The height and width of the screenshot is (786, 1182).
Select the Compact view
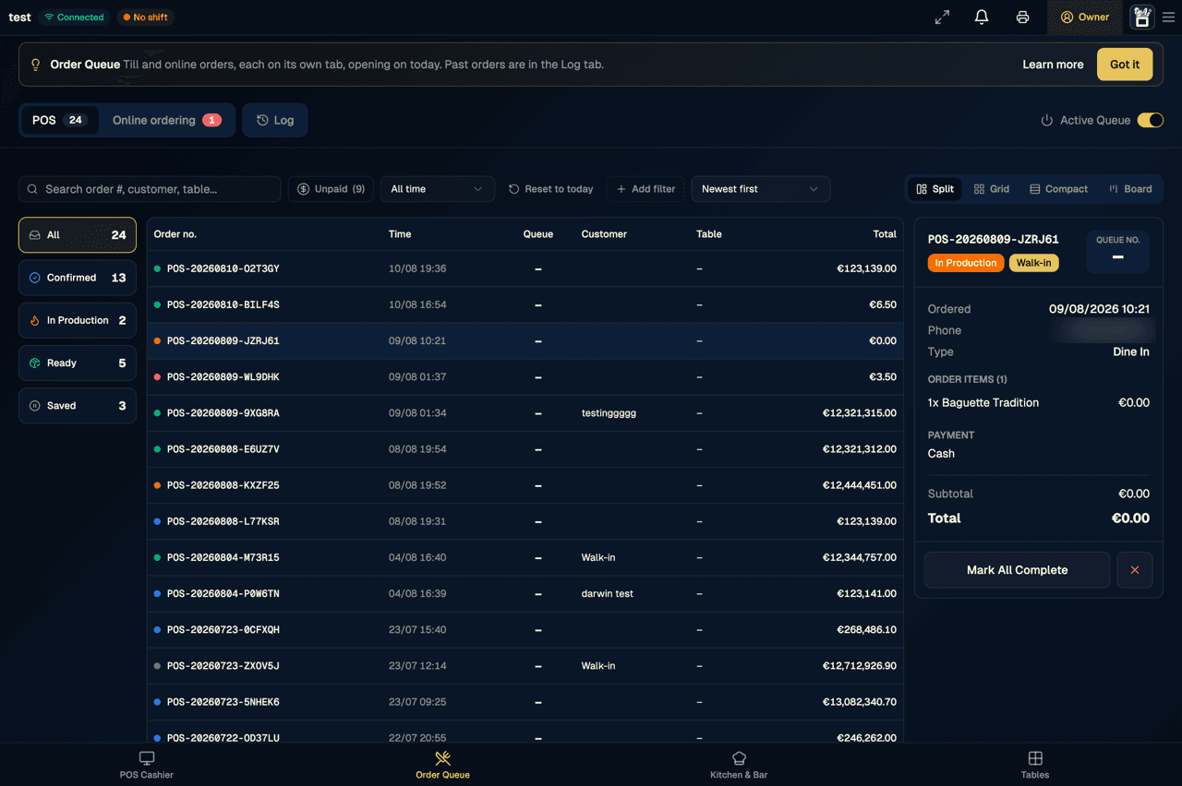click(1059, 189)
